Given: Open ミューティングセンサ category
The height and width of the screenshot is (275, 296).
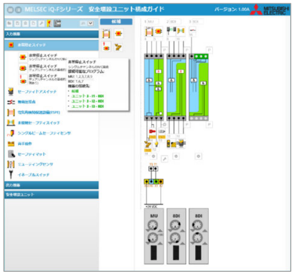Looking at the screenshot, I should click(35, 164).
